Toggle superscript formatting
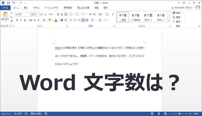 39,20
